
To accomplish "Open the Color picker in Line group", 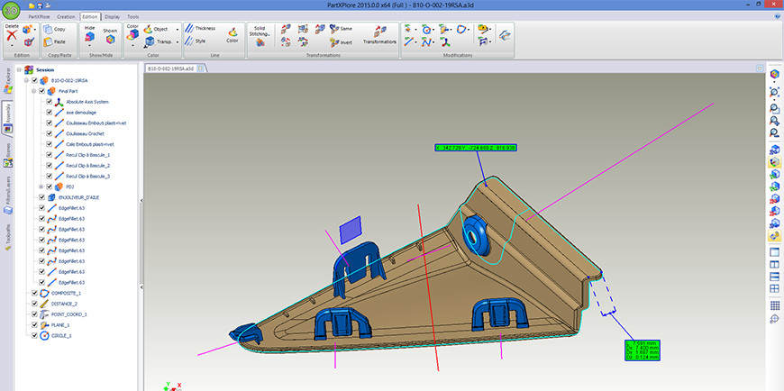I will coord(232,34).
